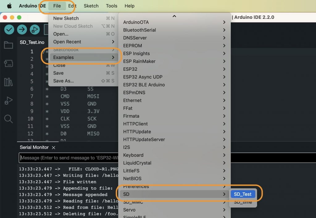Expand LiquidCrystal examples

point(174,163)
